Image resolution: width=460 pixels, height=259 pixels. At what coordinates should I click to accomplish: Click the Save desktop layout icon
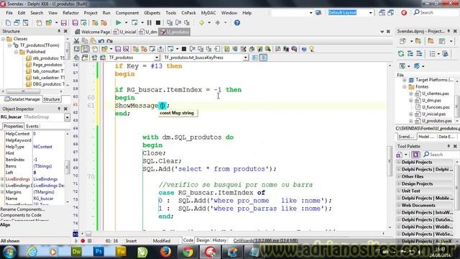coord(382,13)
